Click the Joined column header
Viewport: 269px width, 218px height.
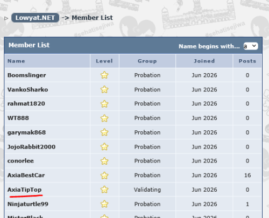click(x=204, y=61)
